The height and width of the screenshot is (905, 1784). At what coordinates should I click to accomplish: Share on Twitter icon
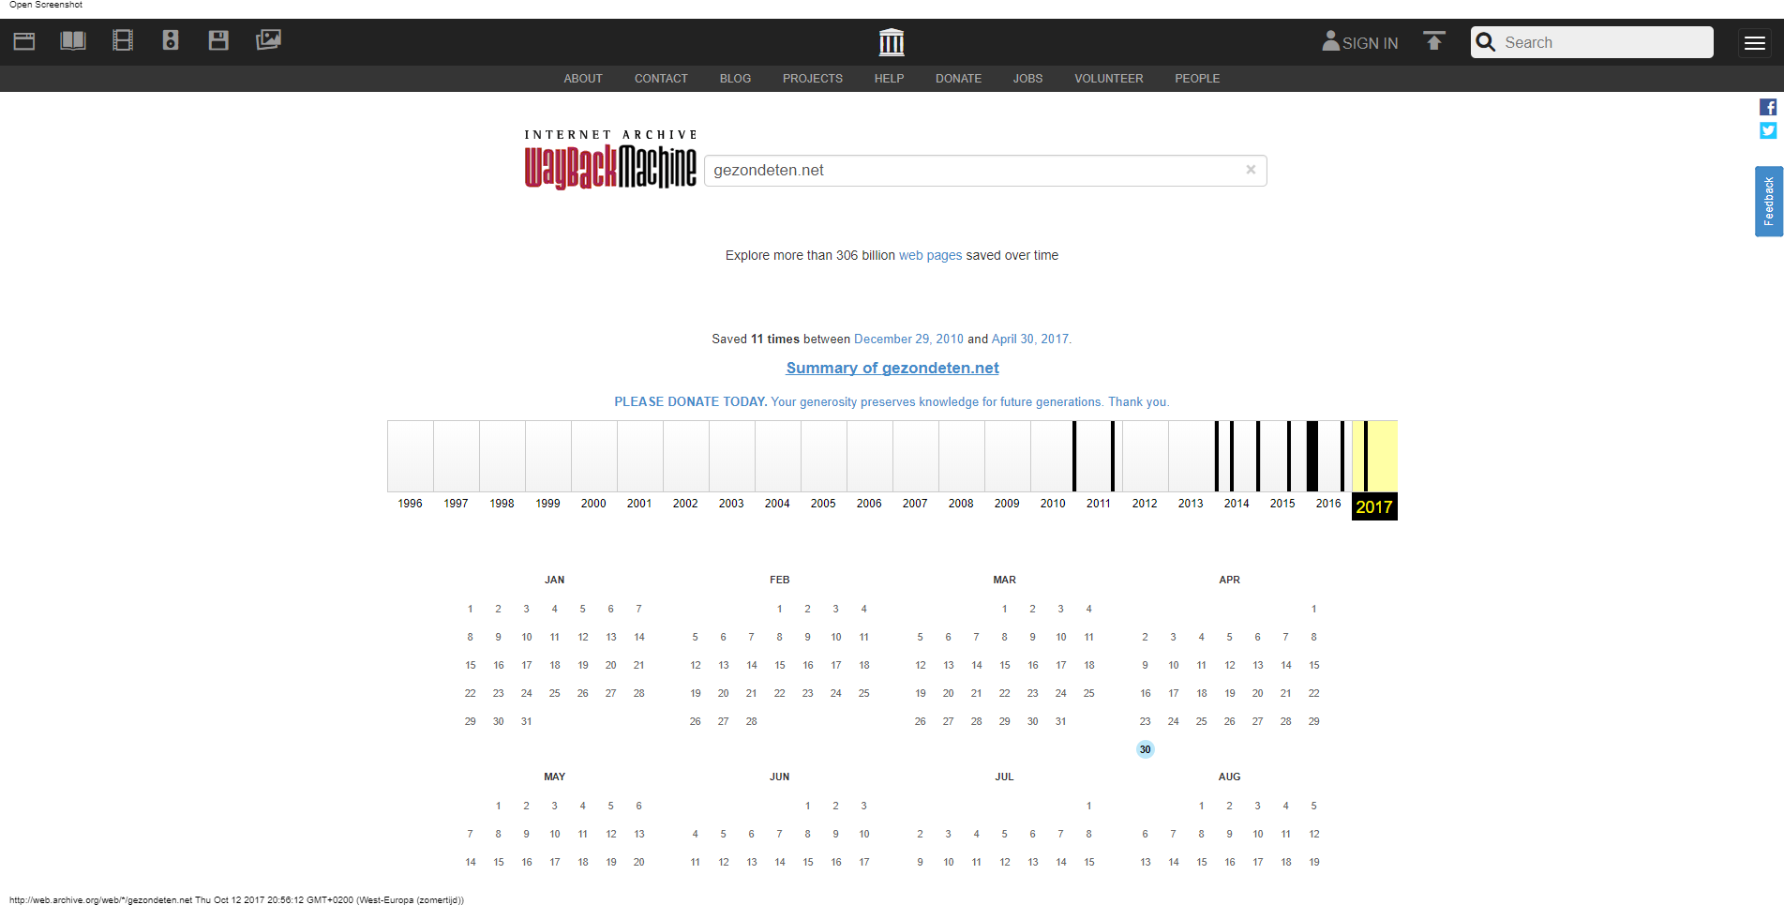click(x=1768, y=130)
